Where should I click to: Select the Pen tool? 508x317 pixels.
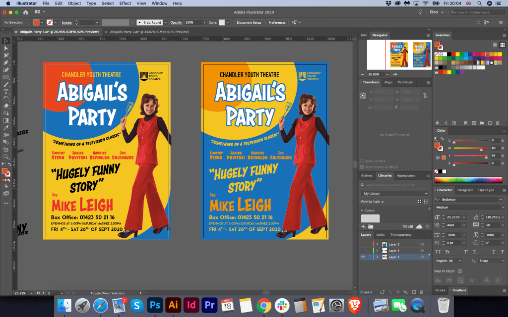(6, 62)
